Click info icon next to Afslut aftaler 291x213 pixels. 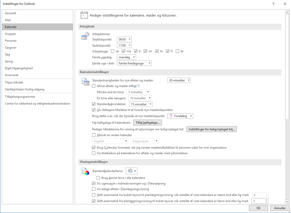pos(139,86)
